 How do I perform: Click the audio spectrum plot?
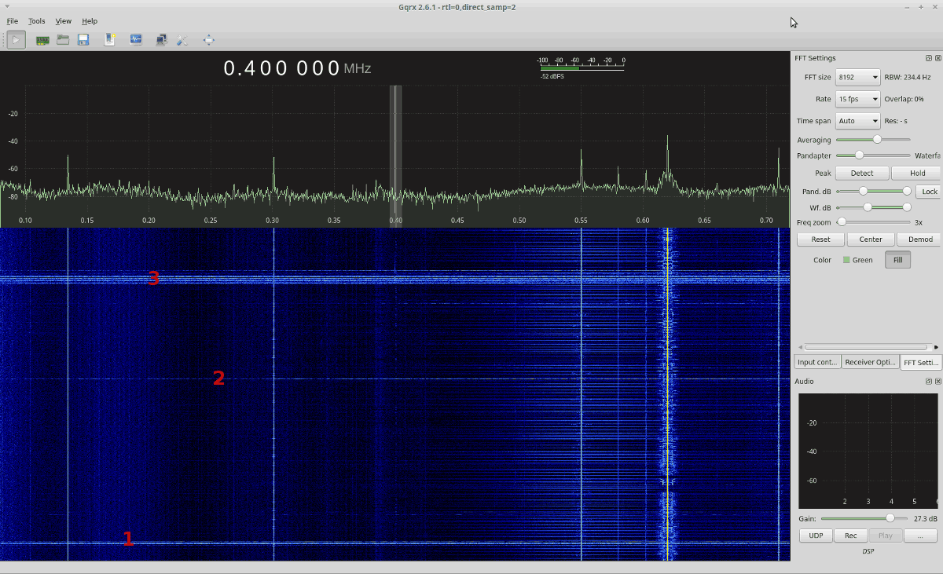click(868, 451)
